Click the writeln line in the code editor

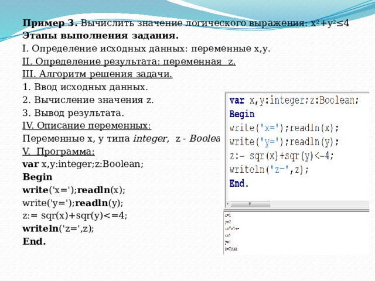point(269,170)
